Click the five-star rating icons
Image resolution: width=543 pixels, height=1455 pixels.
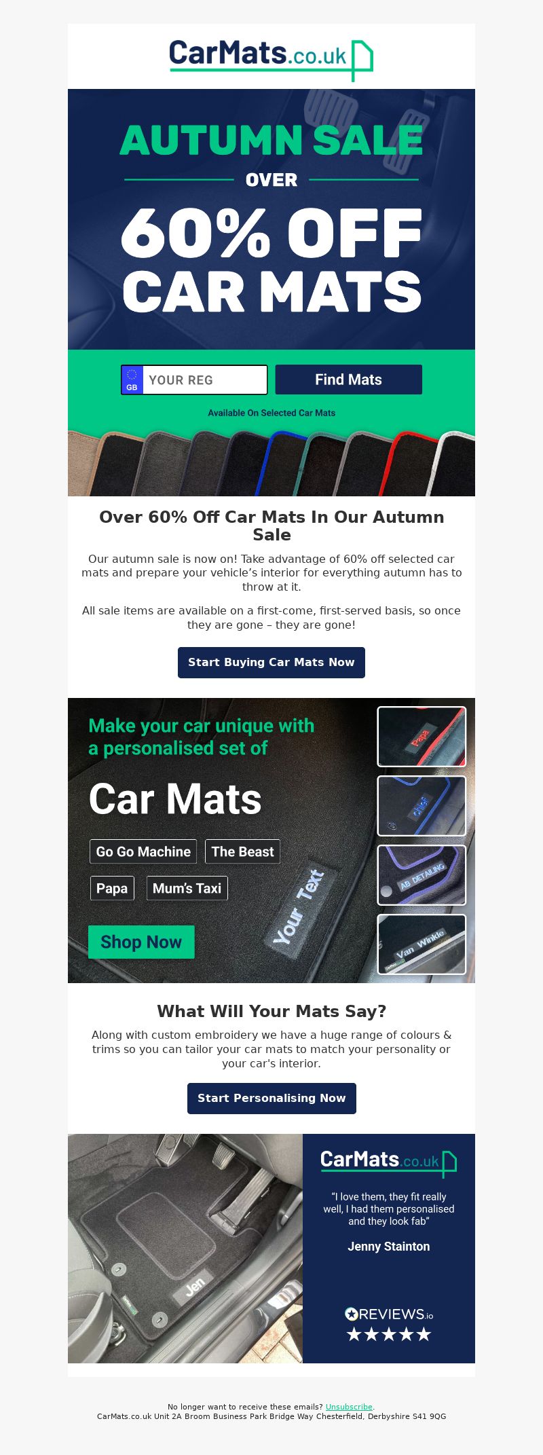[x=389, y=1334]
